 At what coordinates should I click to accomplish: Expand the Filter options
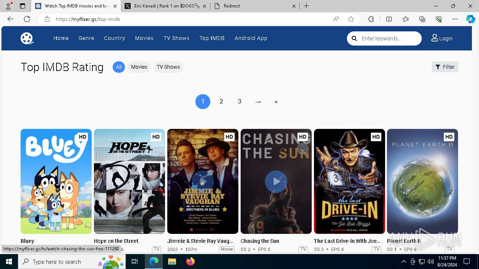[445, 67]
